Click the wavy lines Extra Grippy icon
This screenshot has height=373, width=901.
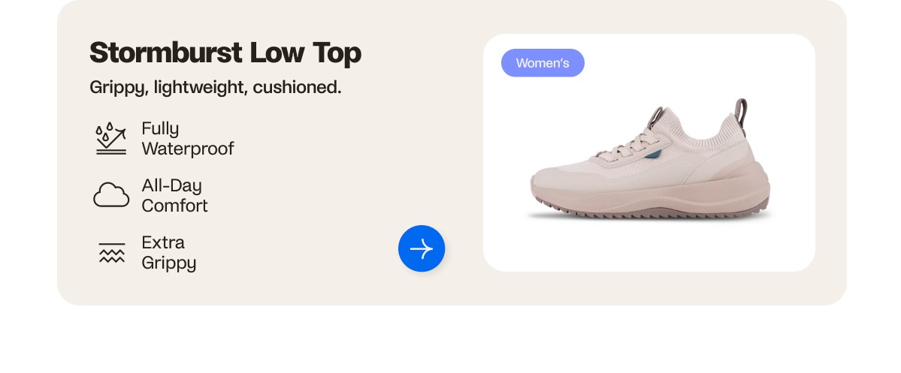[x=111, y=253]
